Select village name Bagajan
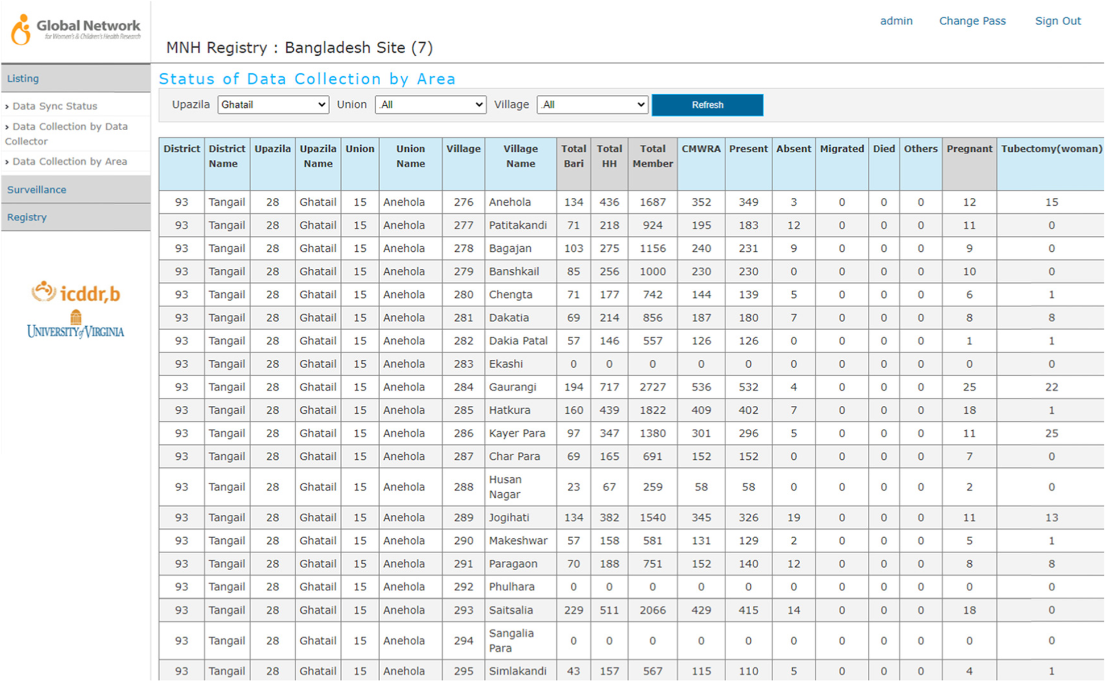This screenshot has width=1106, height=682. (510, 249)
